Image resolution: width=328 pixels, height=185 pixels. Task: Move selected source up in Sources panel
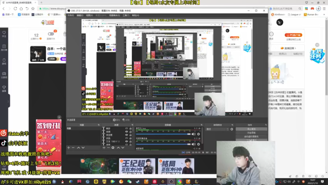[x=118, y=148]
